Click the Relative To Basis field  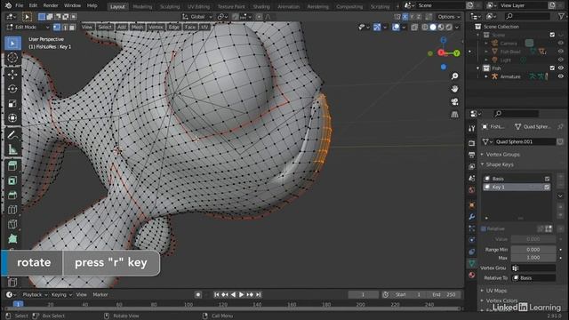click(533, 278)
